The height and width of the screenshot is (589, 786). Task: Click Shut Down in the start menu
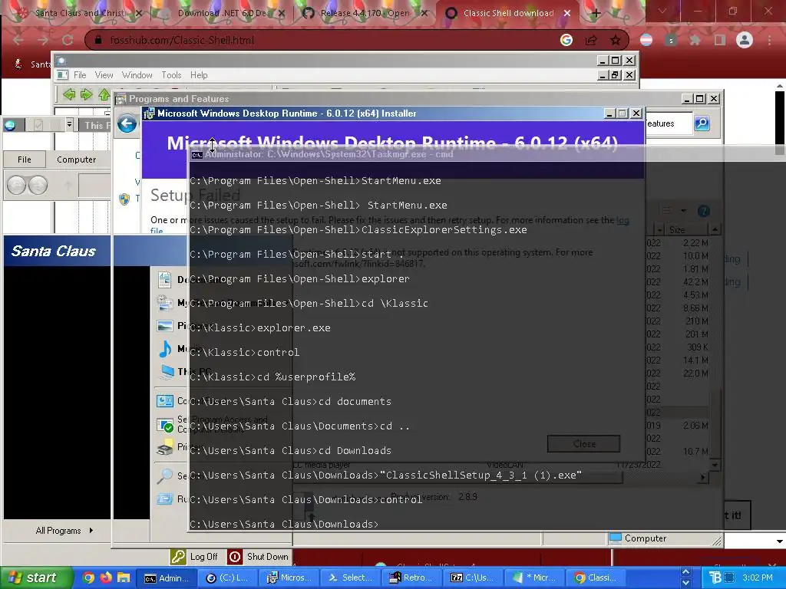pos(259,557)
